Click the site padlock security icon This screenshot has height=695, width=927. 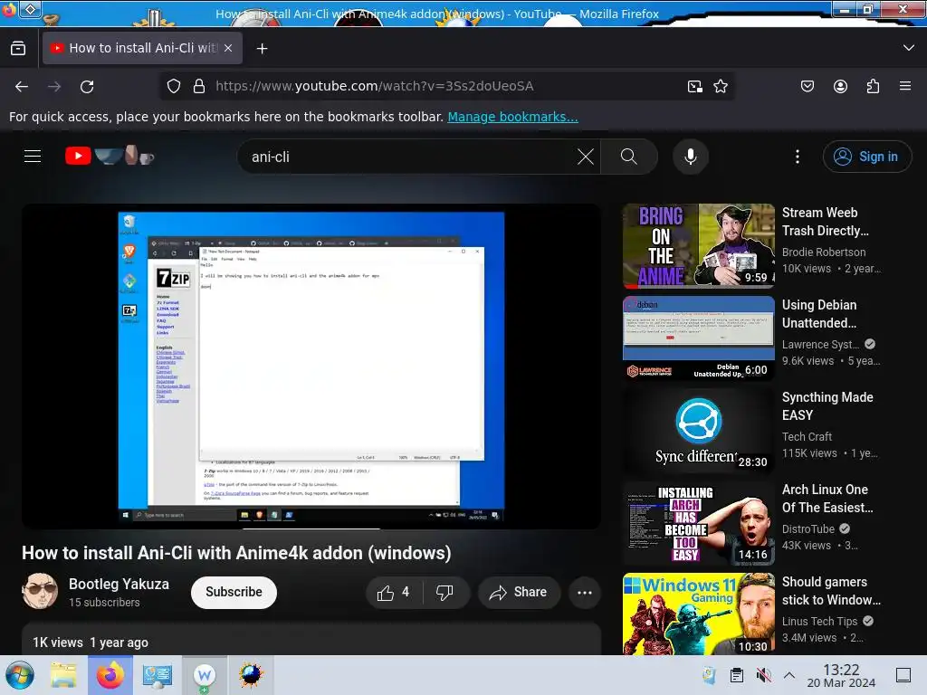(198, 86)
